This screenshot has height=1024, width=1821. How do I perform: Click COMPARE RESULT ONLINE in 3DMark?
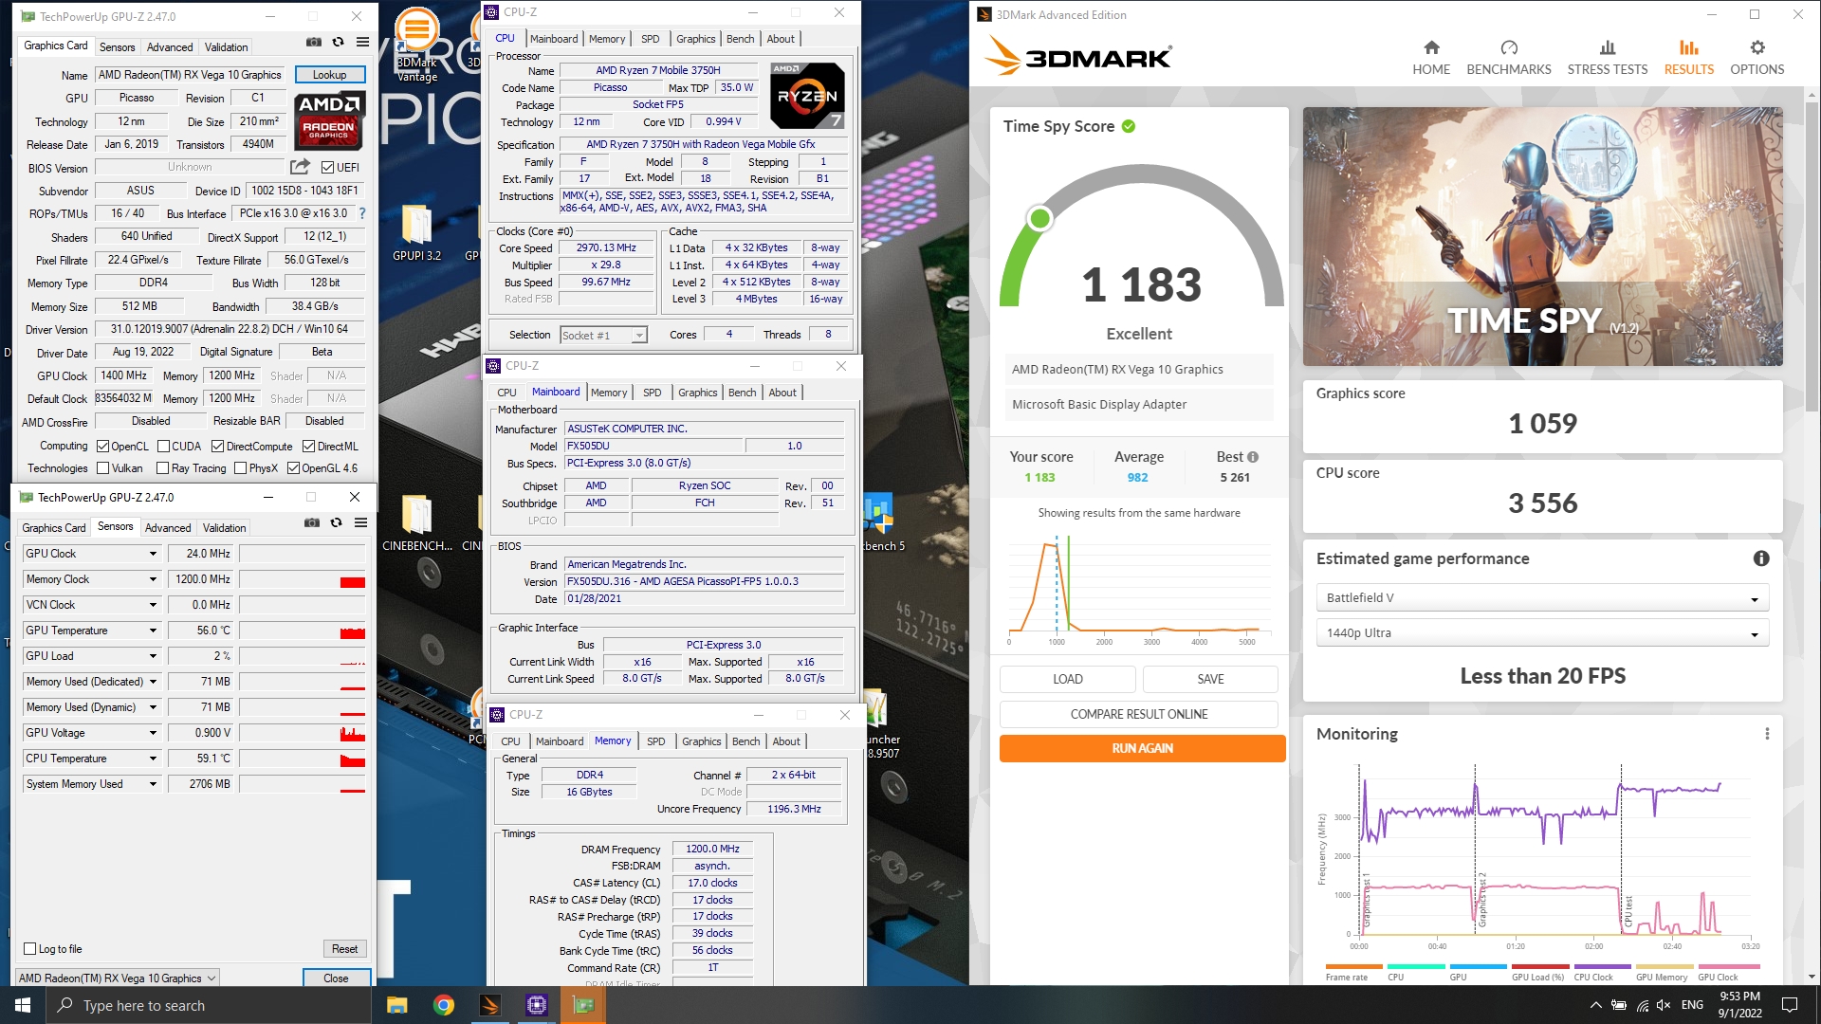tap(1139, 714)
